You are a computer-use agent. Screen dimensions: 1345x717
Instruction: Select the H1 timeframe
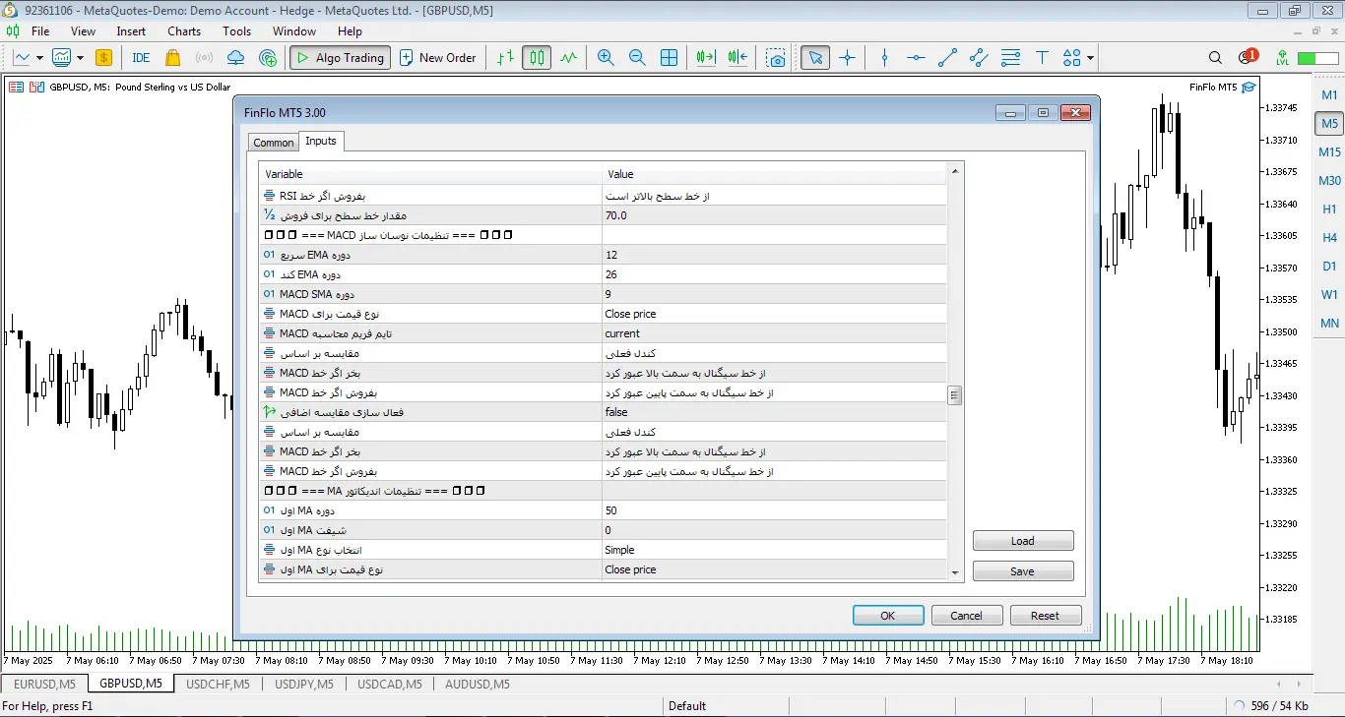(1329, 209)
